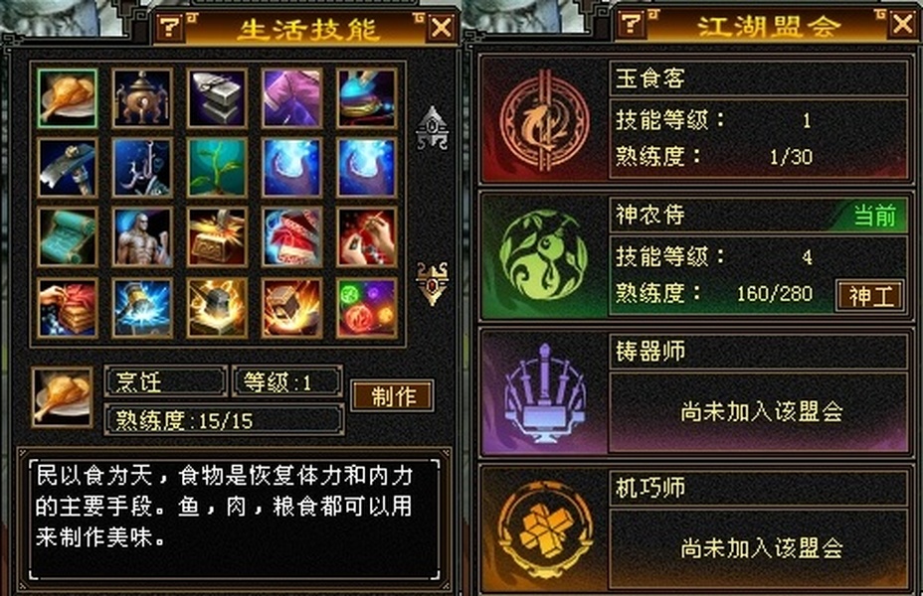Image resolution: width=923 pixels, height=596 pixels.
Task: Select the colored gems skill icon
Action: tap(367, 307)
